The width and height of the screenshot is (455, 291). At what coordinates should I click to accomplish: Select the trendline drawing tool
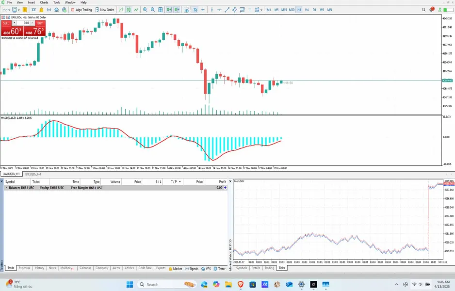click(227, 10)
